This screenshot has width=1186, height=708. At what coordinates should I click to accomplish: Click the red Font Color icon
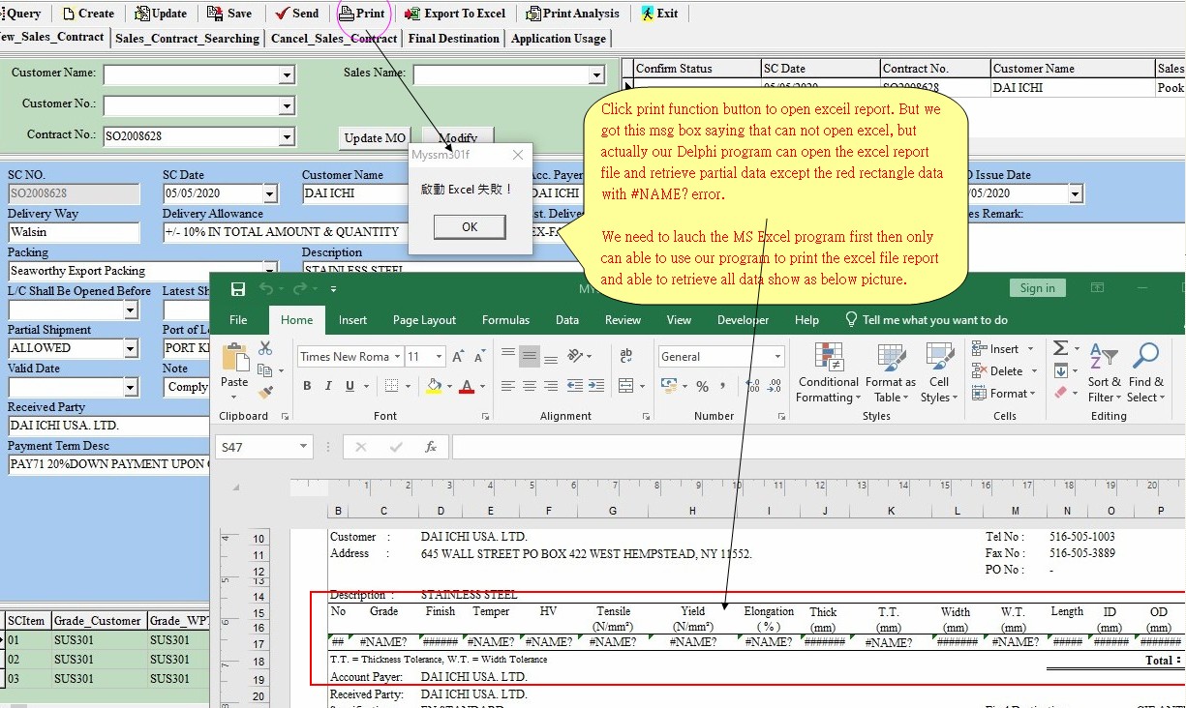coord(468,386)
